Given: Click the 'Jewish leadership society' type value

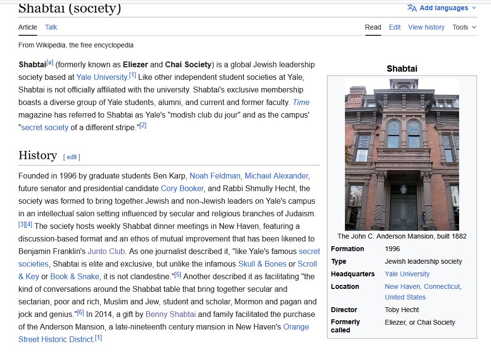Looking at the screenshot, I should point(423,261).
